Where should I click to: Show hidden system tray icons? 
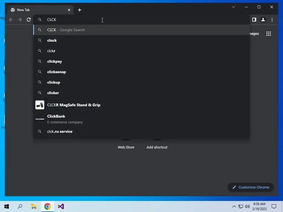[x=234, y=206]
